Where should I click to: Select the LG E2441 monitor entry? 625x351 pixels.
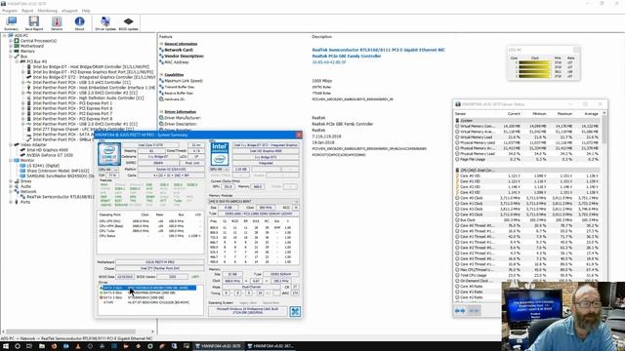pos(43,166)
